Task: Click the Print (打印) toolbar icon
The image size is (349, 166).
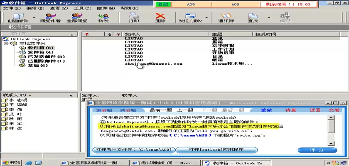Action: (134, 18)
